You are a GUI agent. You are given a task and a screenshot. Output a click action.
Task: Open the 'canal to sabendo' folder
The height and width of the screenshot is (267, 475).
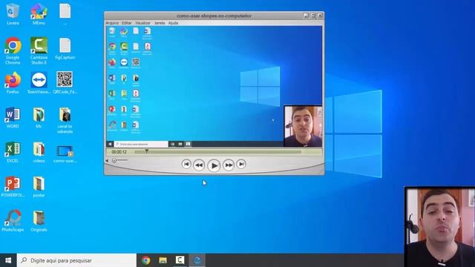coord(65,120)
